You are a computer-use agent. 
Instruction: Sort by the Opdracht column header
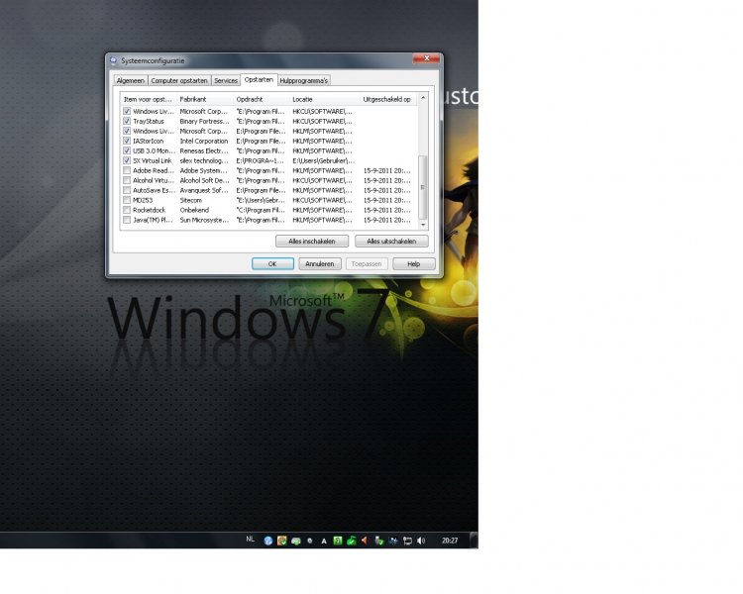click(262, 99)
